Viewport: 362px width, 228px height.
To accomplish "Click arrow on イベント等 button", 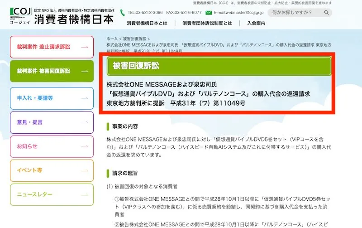I will [x=85, y=170].
